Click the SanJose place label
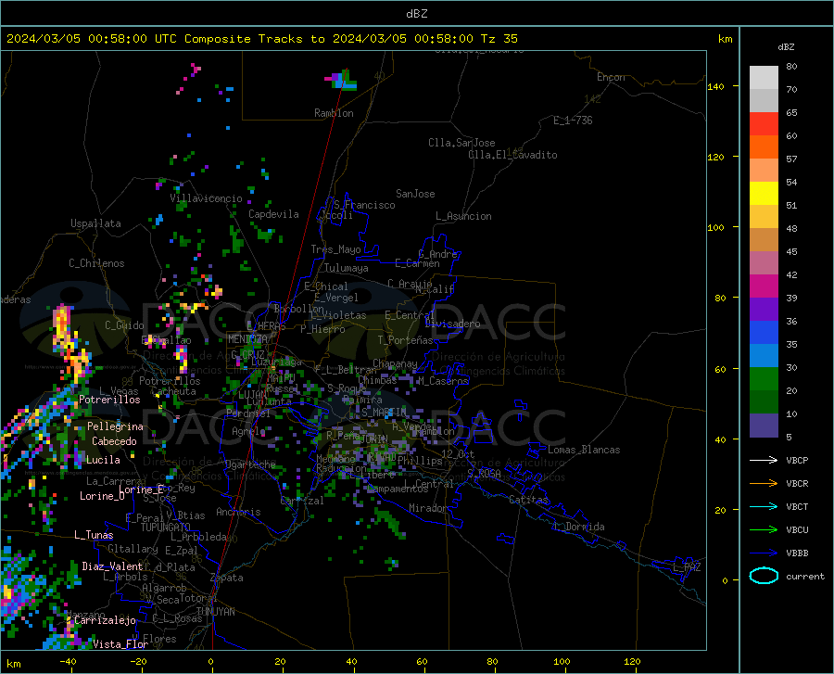Viewport: 834px width, 674px height. click(415, 194)
